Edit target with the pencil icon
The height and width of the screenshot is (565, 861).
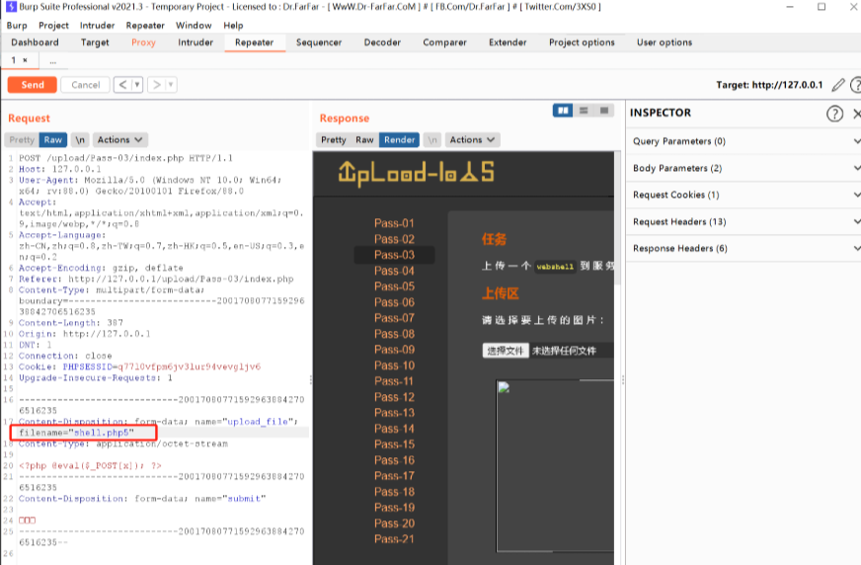838,85
